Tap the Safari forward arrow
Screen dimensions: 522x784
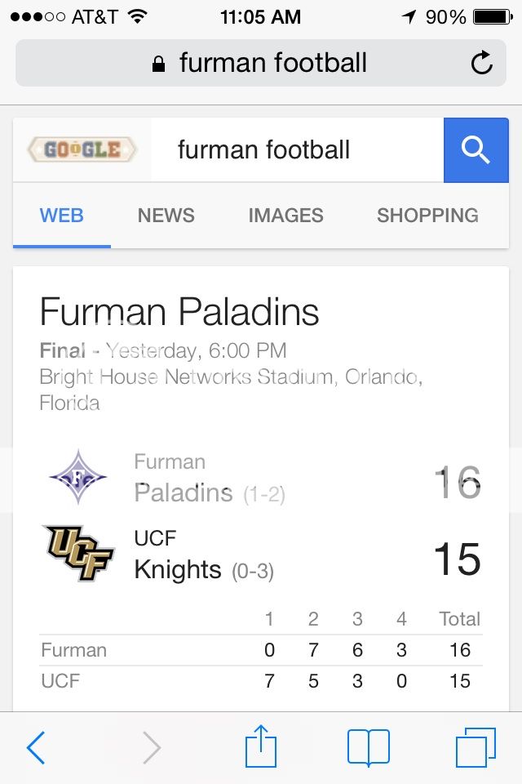152,747
